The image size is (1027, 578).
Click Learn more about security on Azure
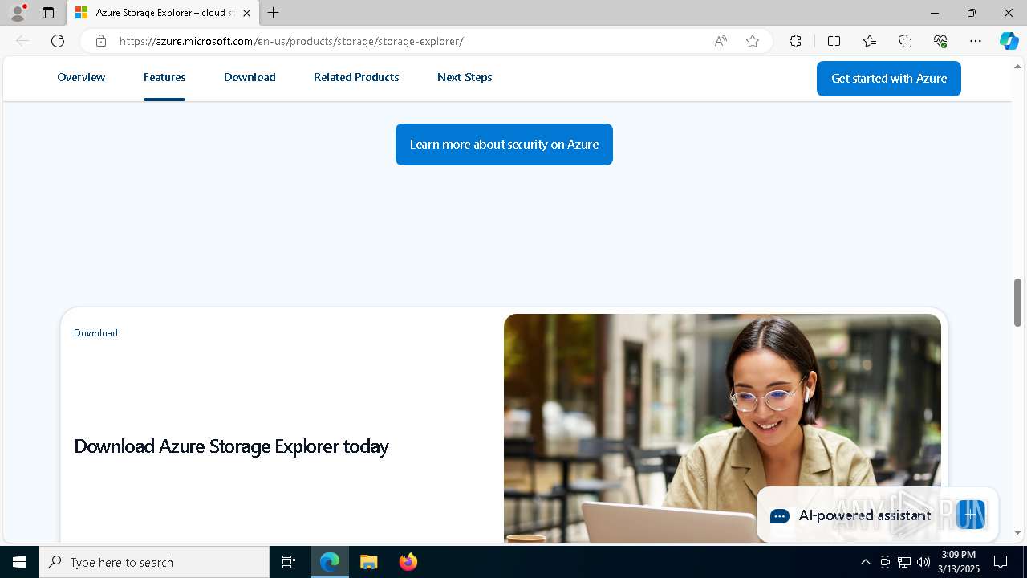click(504, 144)
